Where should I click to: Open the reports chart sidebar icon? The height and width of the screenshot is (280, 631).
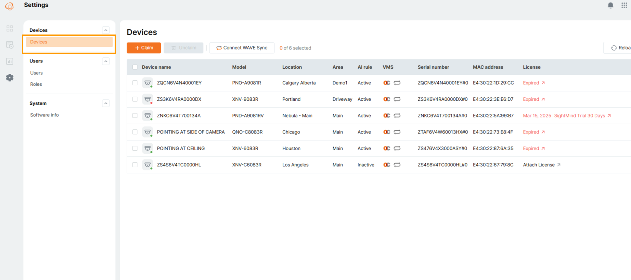tap(10, 61)
